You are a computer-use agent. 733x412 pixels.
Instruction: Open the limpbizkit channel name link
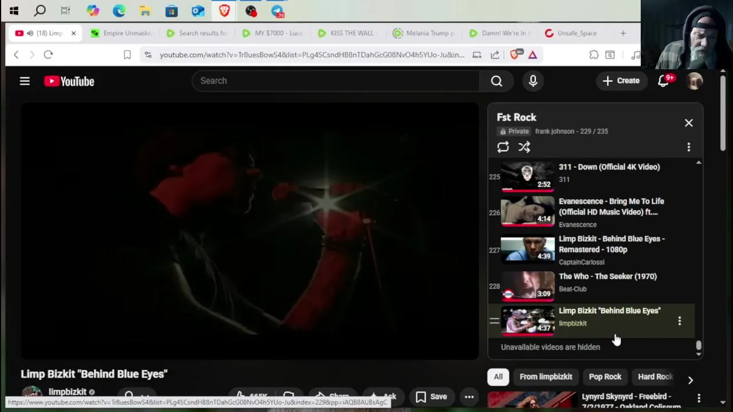[x=67, y=392]
